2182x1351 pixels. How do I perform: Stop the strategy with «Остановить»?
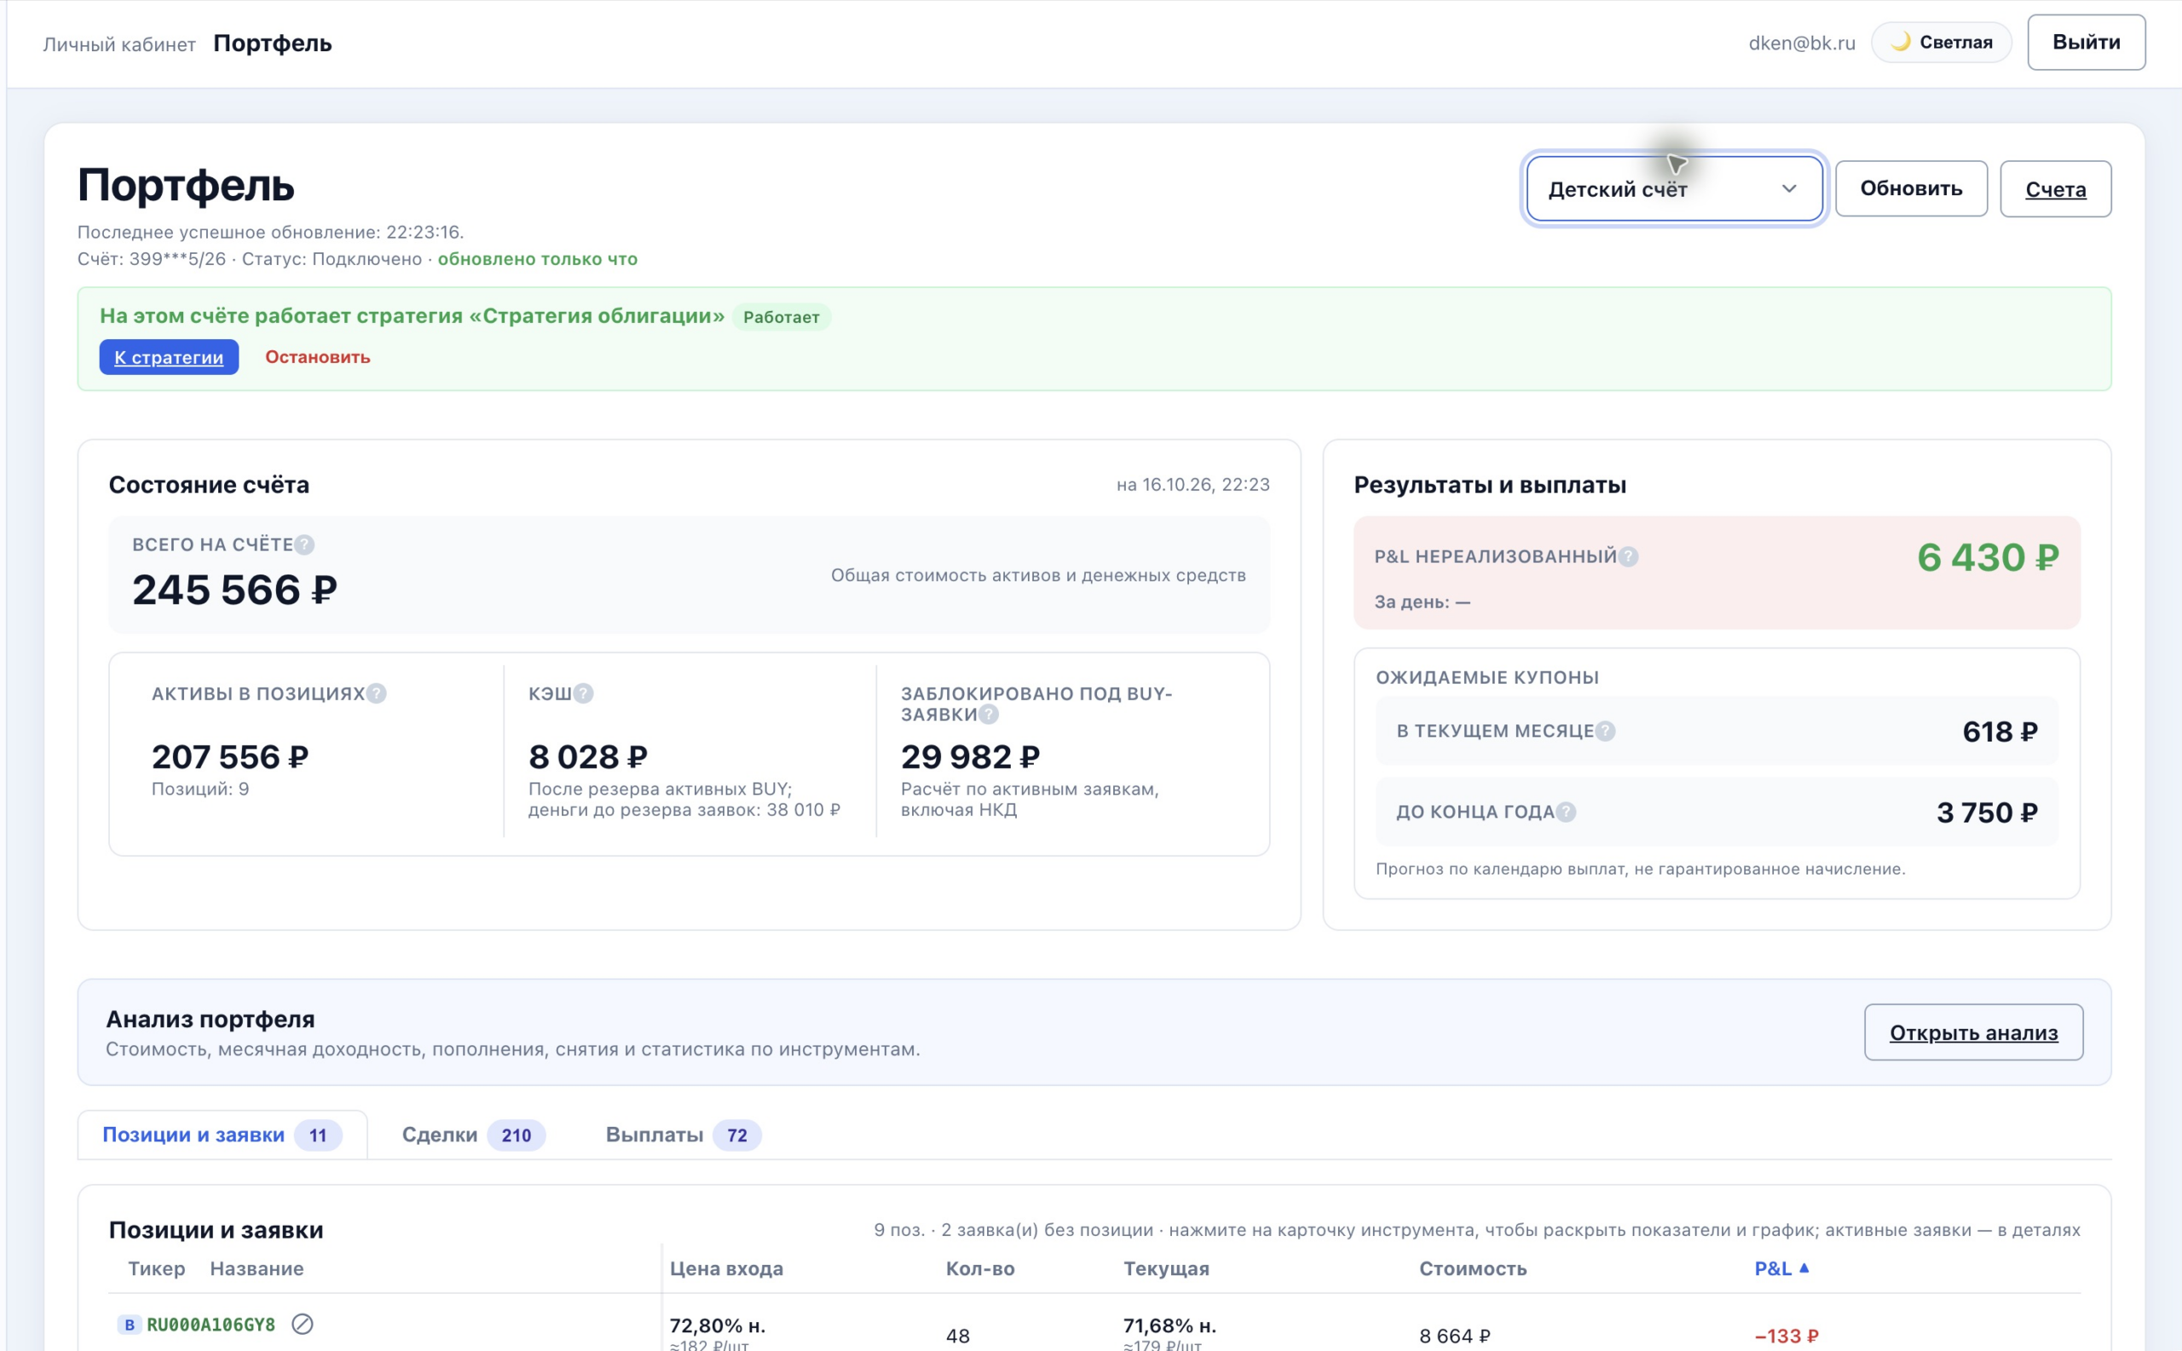(x=317, y=356)
